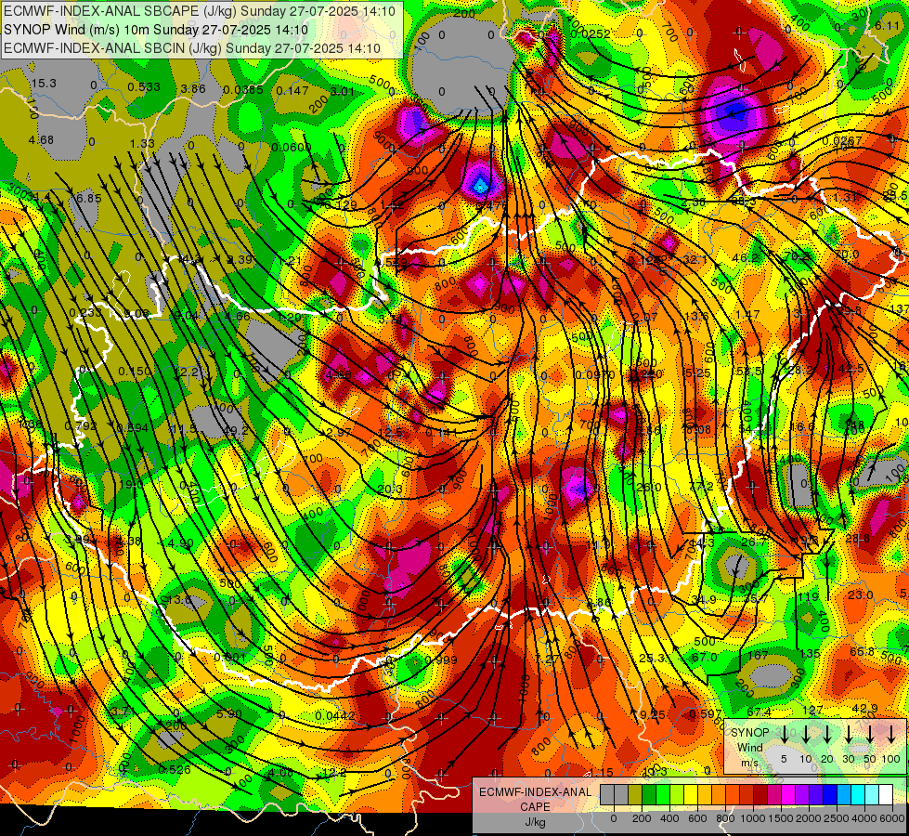This screenshot has height=836, width=909.
Task: Click the 6.11 value in top-right corner
Action: [x=887, y=25]
